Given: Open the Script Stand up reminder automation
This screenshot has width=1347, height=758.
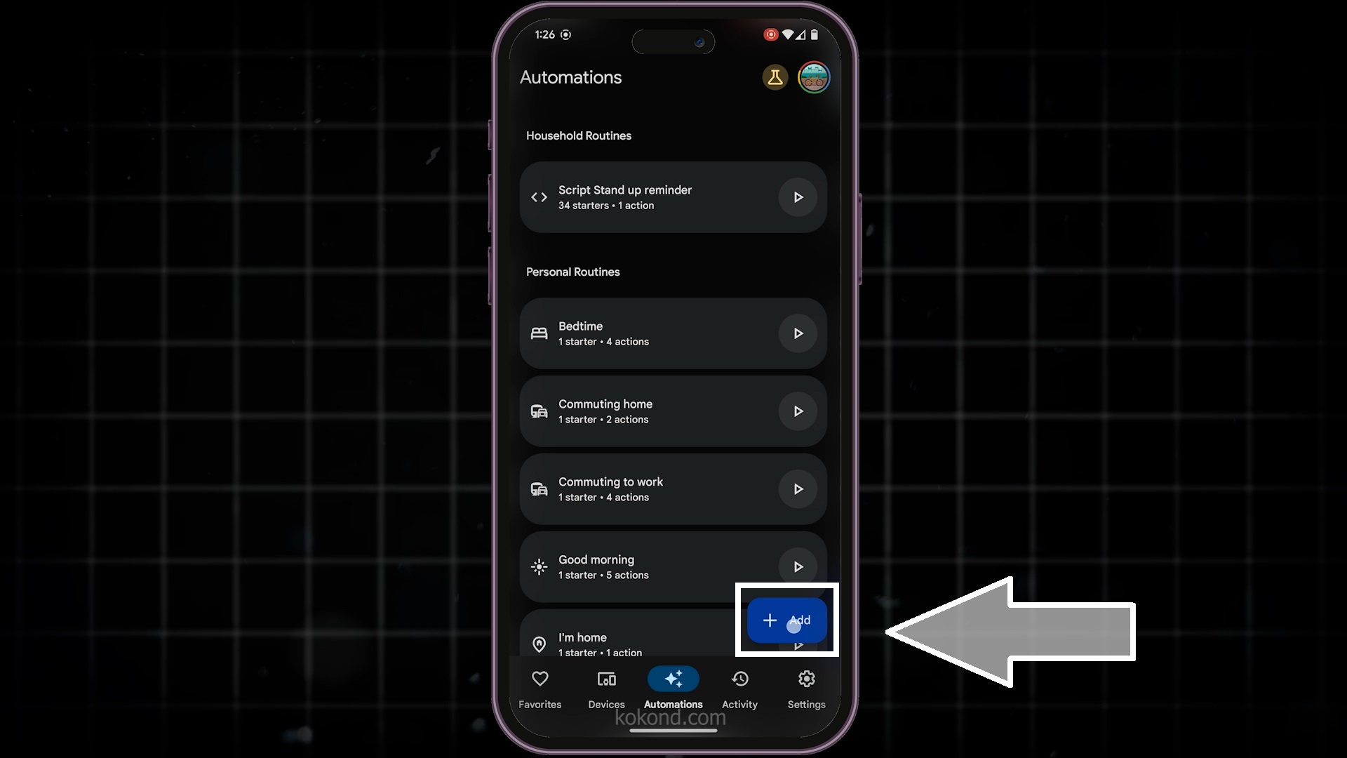Looking at the screenshot, I should click(x=673, y=197).
